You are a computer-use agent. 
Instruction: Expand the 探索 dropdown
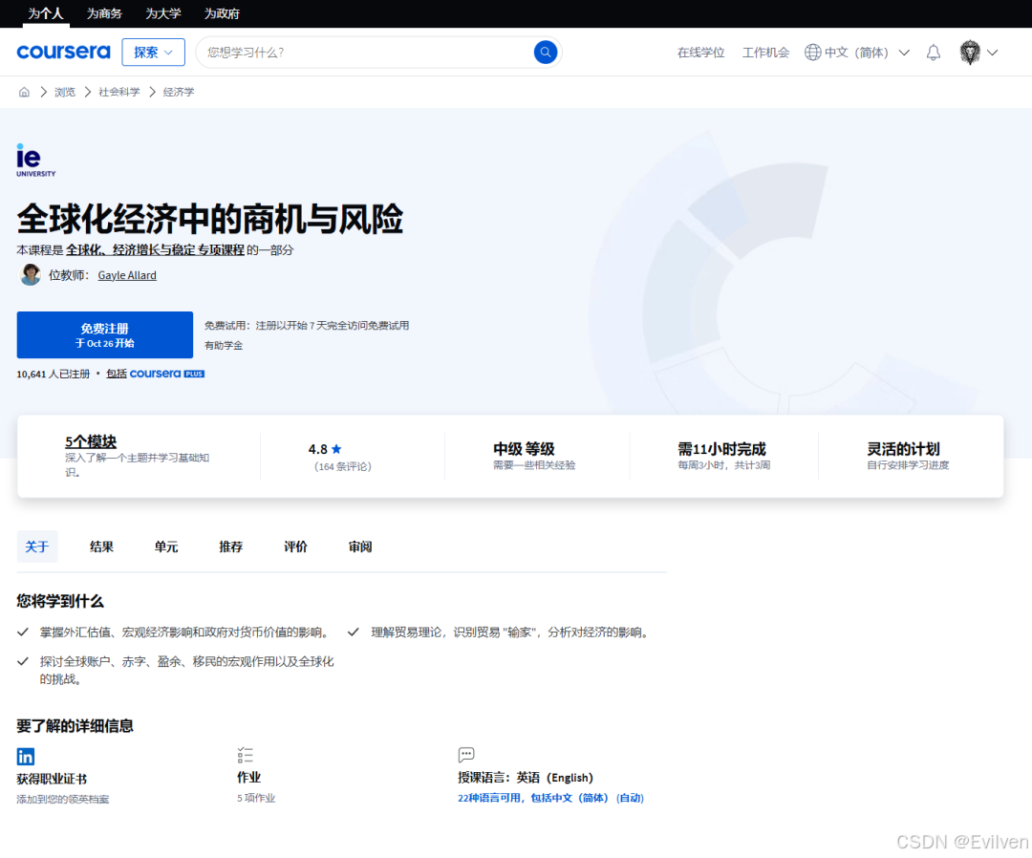coord(153,52)
